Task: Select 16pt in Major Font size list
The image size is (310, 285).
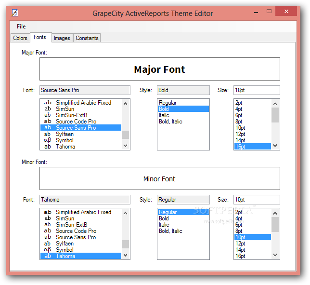Action: (253, 147)
